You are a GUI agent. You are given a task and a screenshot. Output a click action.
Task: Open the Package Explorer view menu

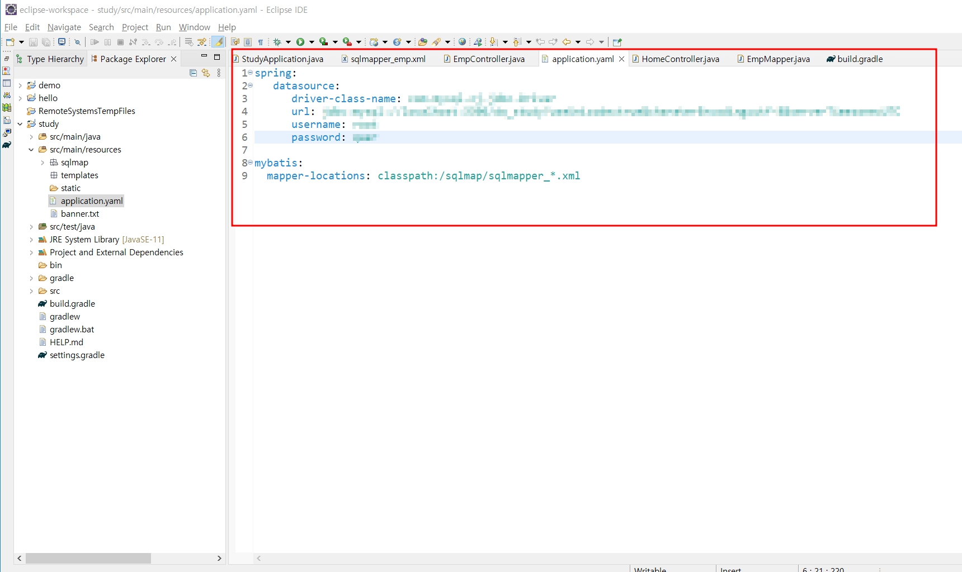click(x=219, y=73)
